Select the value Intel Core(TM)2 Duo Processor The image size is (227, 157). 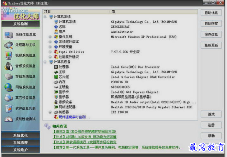[135, 67]
